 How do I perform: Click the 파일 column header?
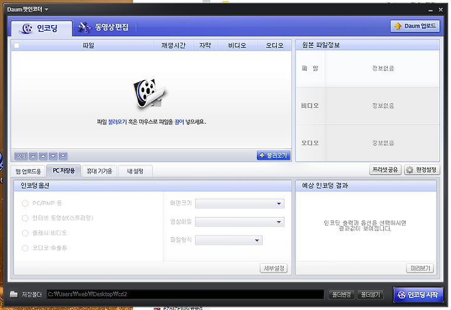tap(88, 46)
